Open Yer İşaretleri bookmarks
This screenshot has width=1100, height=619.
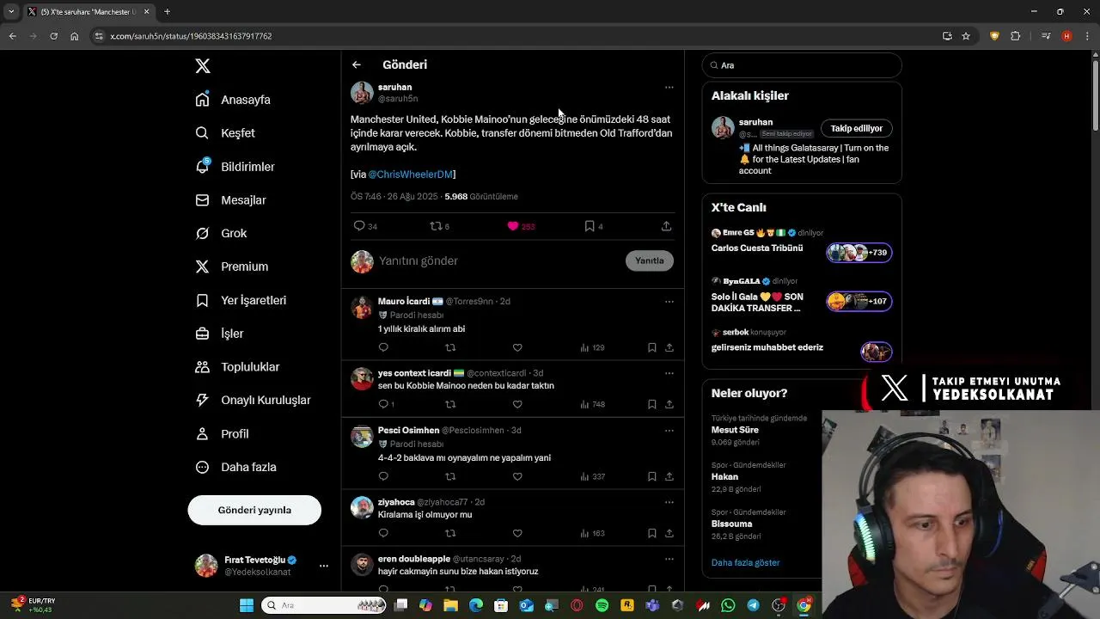coord(241,300)
